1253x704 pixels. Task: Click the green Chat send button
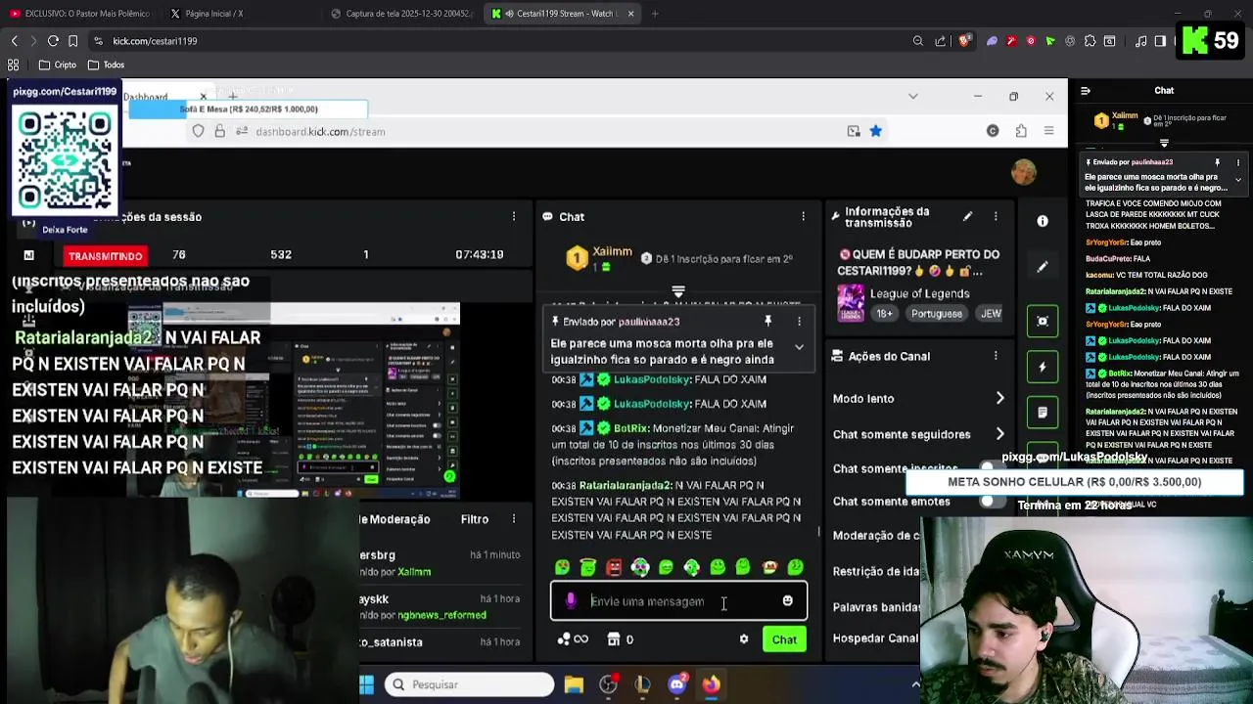[784, 639]
